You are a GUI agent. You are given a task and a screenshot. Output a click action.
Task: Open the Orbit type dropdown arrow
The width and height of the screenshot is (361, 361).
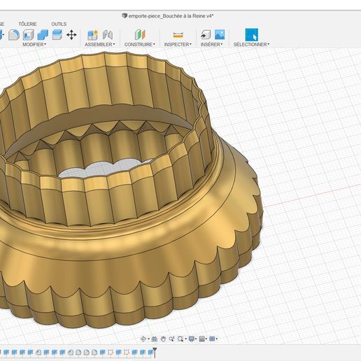pos(148,339)
